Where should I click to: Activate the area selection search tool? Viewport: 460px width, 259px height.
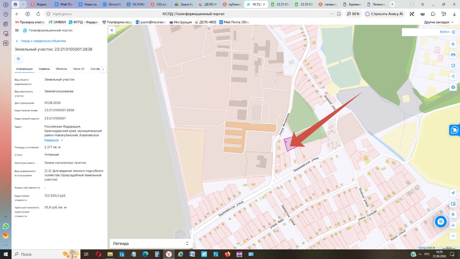pos(453,66)
